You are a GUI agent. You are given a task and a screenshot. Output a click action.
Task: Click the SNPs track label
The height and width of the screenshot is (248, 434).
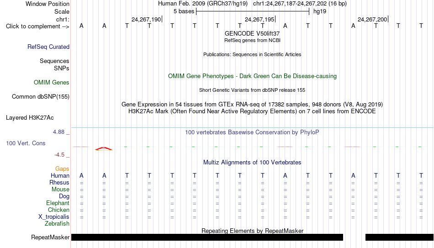coord(62,68)
